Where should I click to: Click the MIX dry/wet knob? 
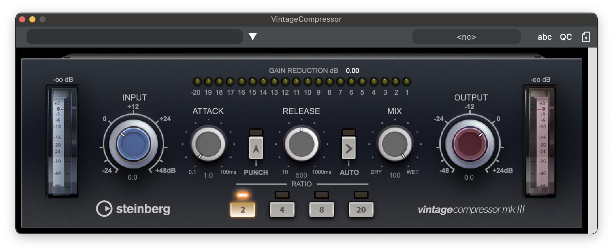click(x=394, y=144)
